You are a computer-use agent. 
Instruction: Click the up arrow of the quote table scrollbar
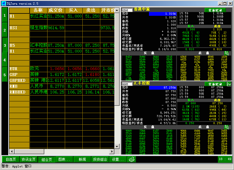click(x=117, y=10)
